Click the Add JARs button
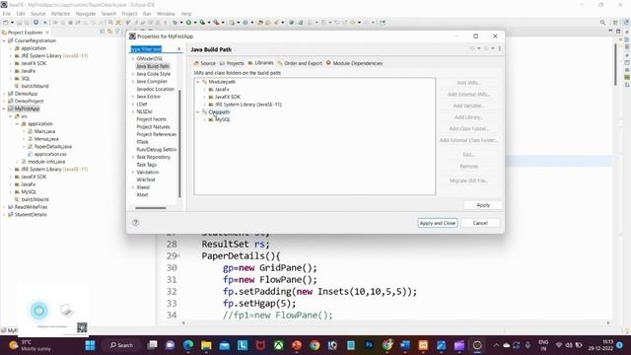Viewport: 631px width, 355px height. click(469, 83)
